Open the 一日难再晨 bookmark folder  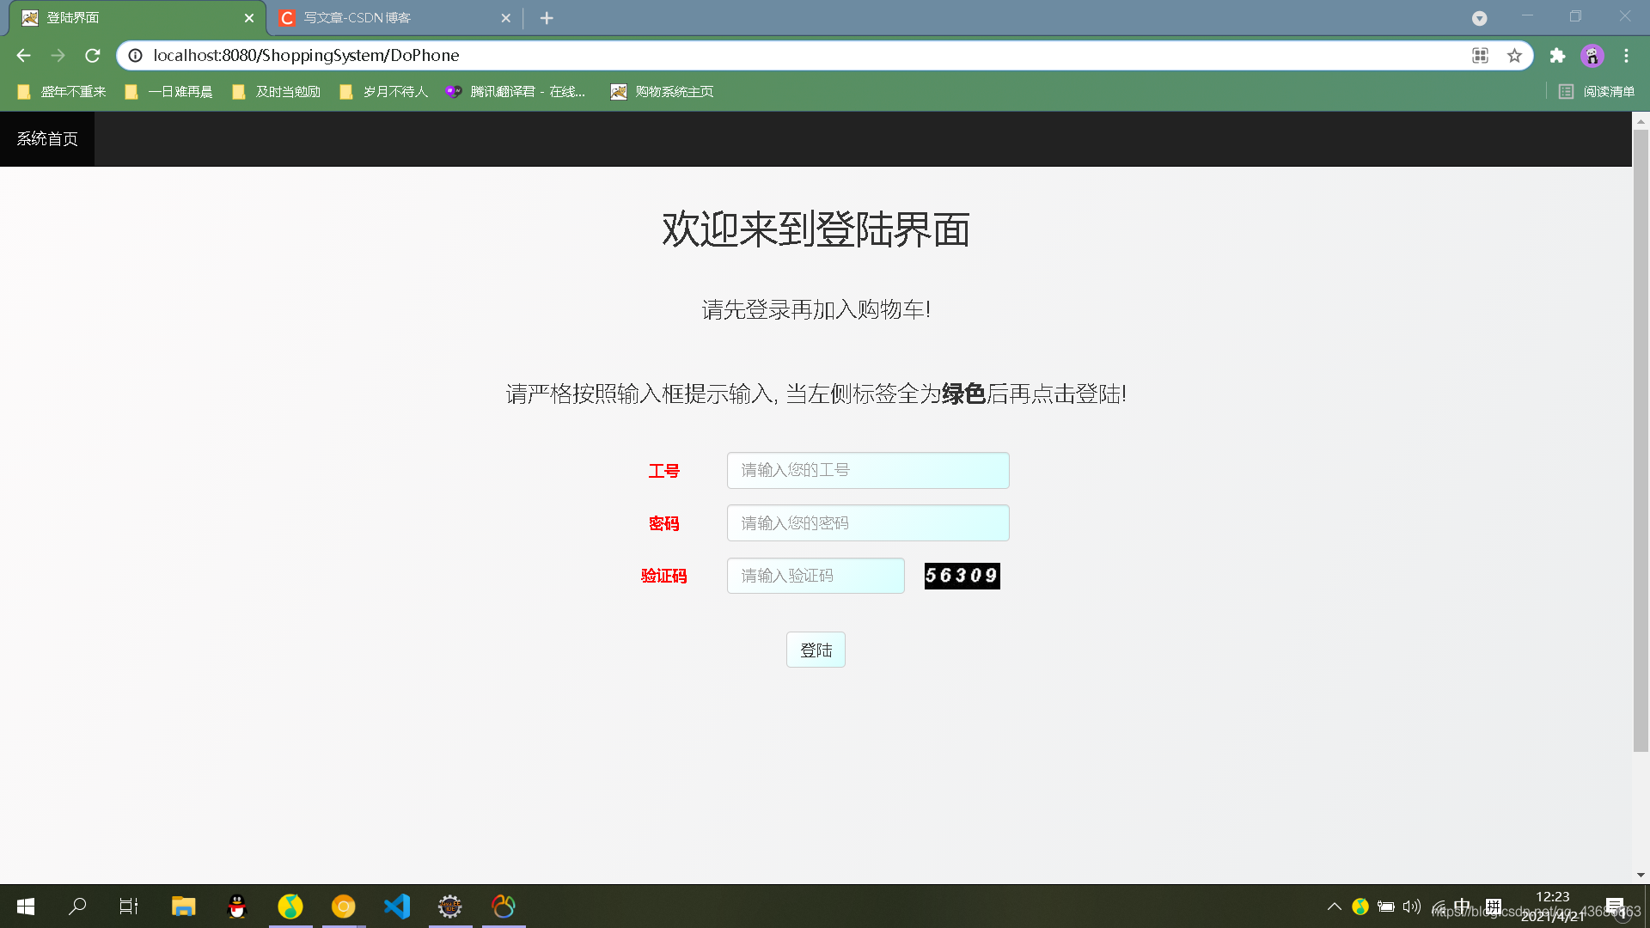coord(169,92)
